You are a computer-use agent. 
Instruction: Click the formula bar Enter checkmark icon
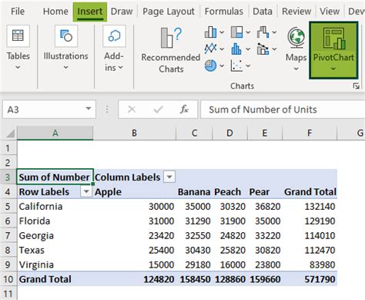click(158, 110)
